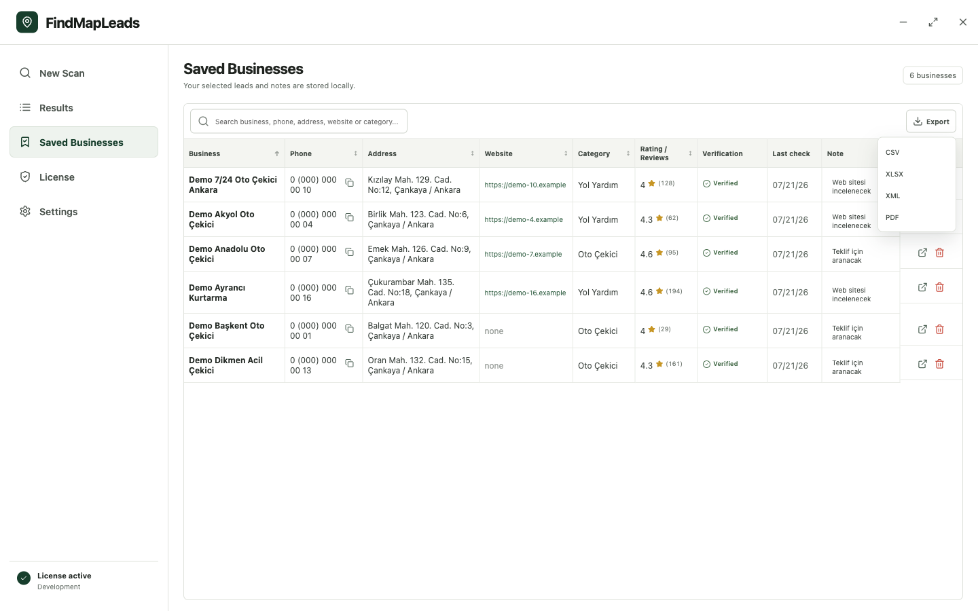Delete Demo Ayrancı Kurtarma row

click(940, 287)
